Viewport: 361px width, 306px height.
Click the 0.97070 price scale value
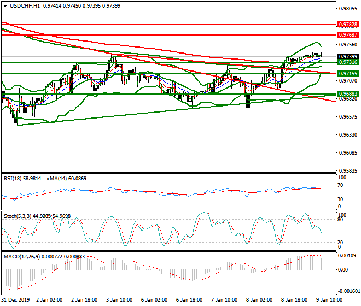tap(348, 81)
